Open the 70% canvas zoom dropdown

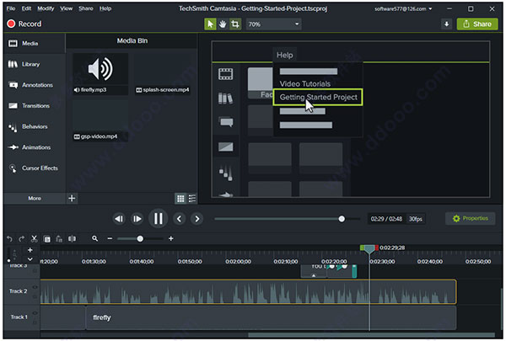273,24
